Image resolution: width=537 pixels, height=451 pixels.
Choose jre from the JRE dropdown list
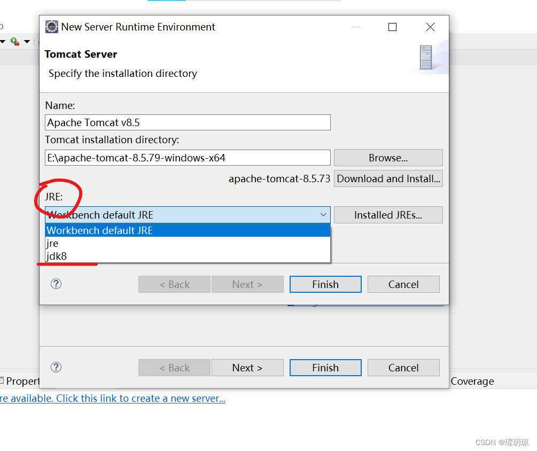point(188,244)
